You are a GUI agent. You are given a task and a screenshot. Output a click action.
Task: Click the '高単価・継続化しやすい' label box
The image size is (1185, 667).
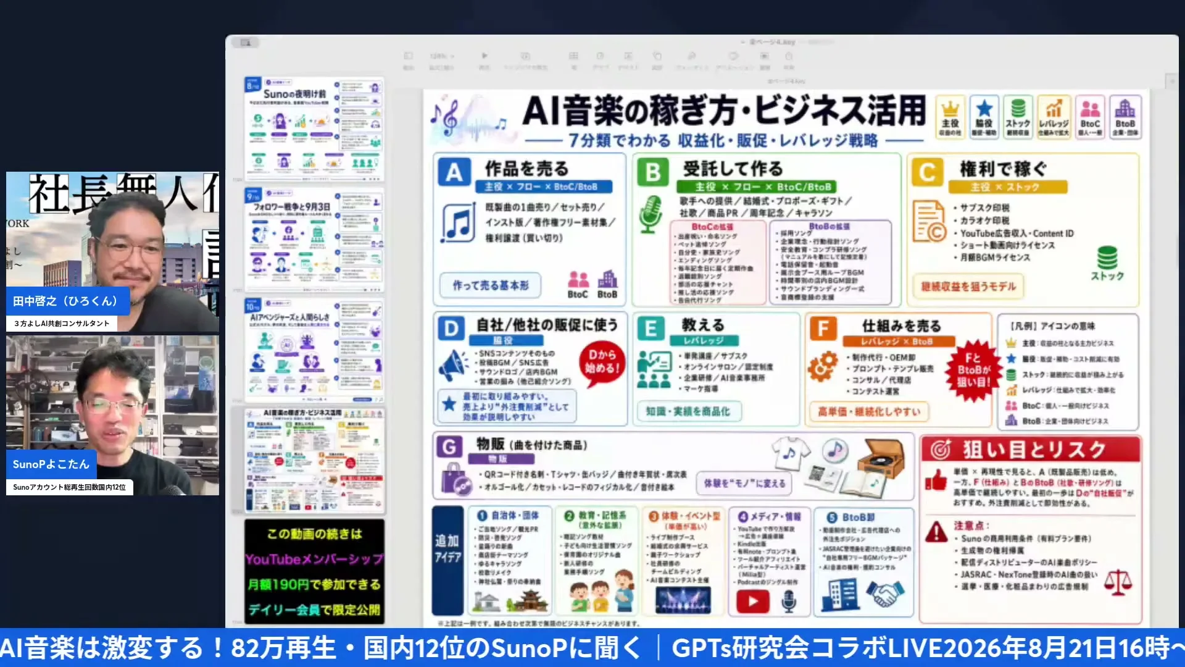(869, 411)
